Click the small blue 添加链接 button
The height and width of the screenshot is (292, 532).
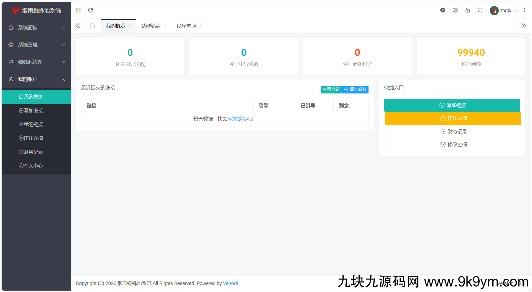pyautogui.click(x=355, y=89)
